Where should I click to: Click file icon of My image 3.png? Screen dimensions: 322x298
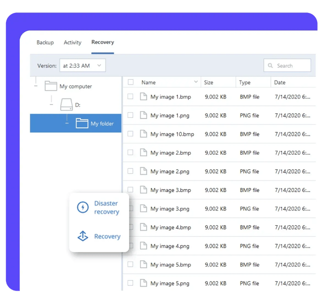(144, 209)
